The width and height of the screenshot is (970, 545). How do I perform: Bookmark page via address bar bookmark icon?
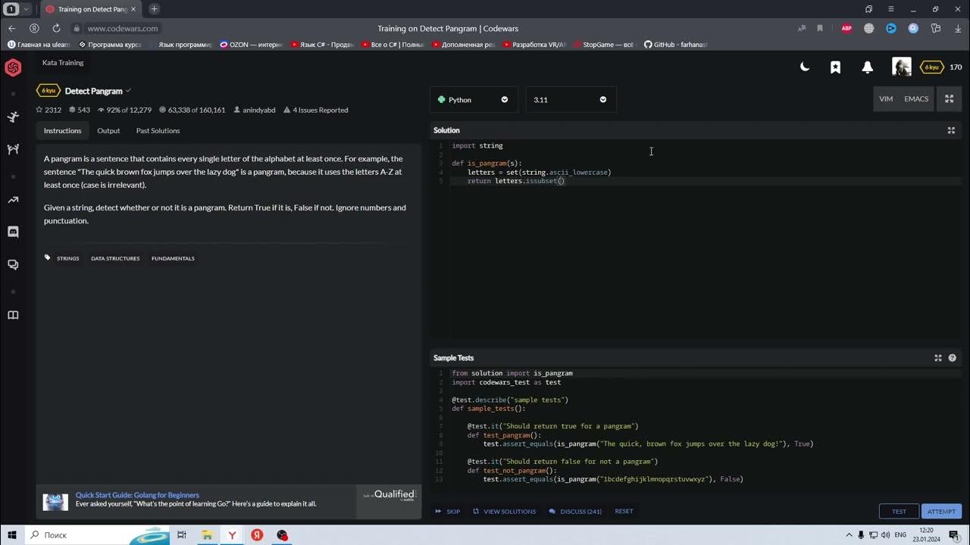tap(820, 28)
